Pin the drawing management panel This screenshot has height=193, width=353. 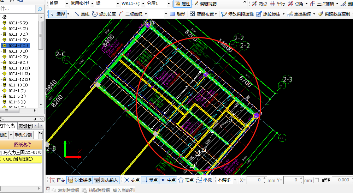(x=35, y=119)
